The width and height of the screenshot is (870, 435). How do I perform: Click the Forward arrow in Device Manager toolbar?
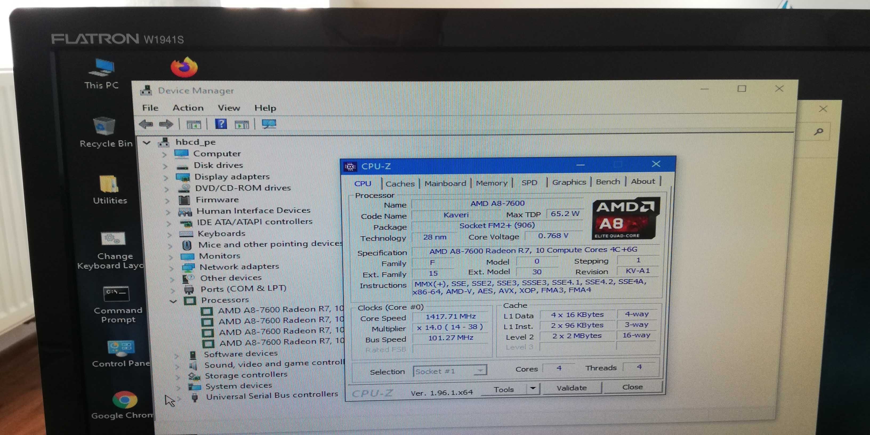[x=166, y=124]
